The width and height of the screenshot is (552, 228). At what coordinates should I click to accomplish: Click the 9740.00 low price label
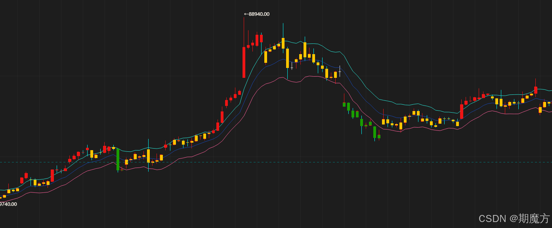click(8, 204)
